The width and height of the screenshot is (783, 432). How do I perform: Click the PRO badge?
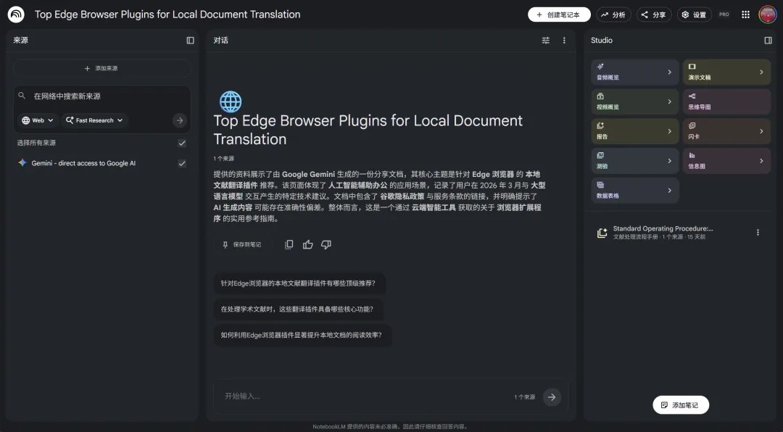click(724, 14)
